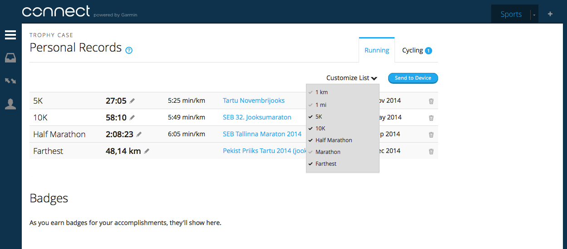Enable the 1 km record option
This screenshot has height=249, width=567.
point(321,92)
